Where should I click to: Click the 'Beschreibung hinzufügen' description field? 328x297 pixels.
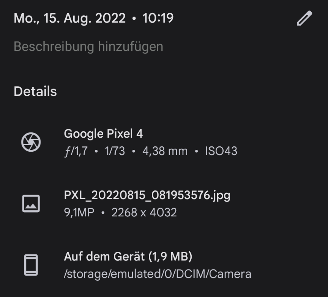tap(88, 46)
